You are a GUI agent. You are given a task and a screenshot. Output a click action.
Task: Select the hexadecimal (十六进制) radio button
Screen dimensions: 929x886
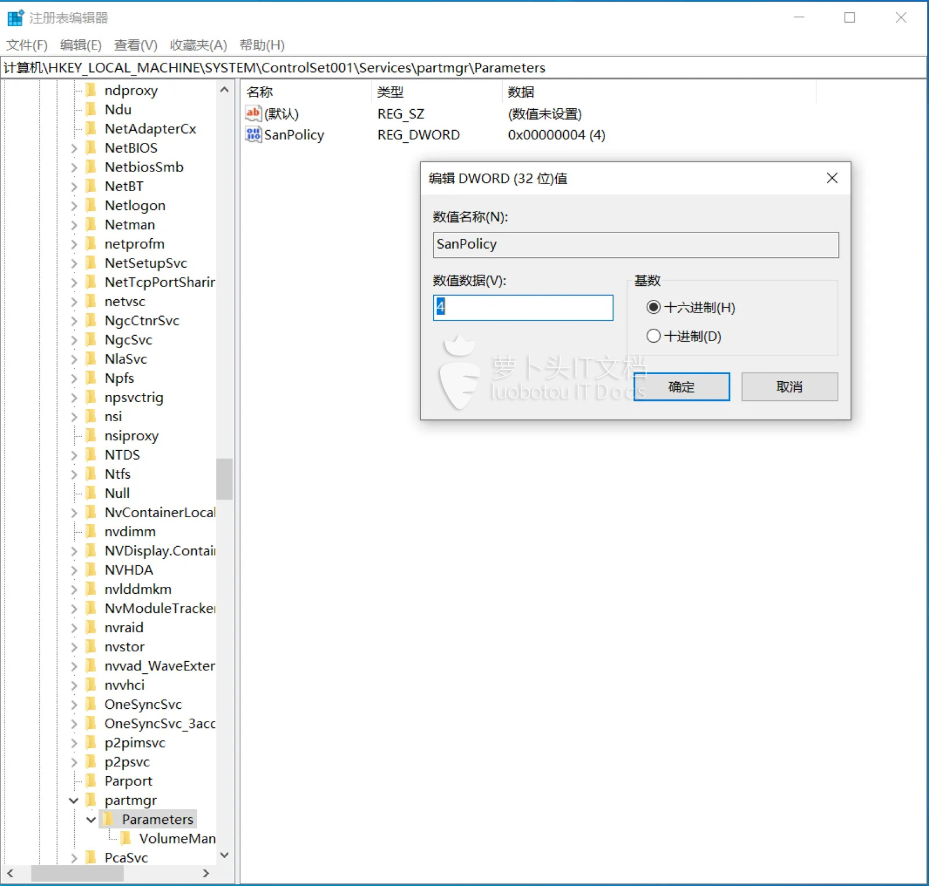pos(653,307)
